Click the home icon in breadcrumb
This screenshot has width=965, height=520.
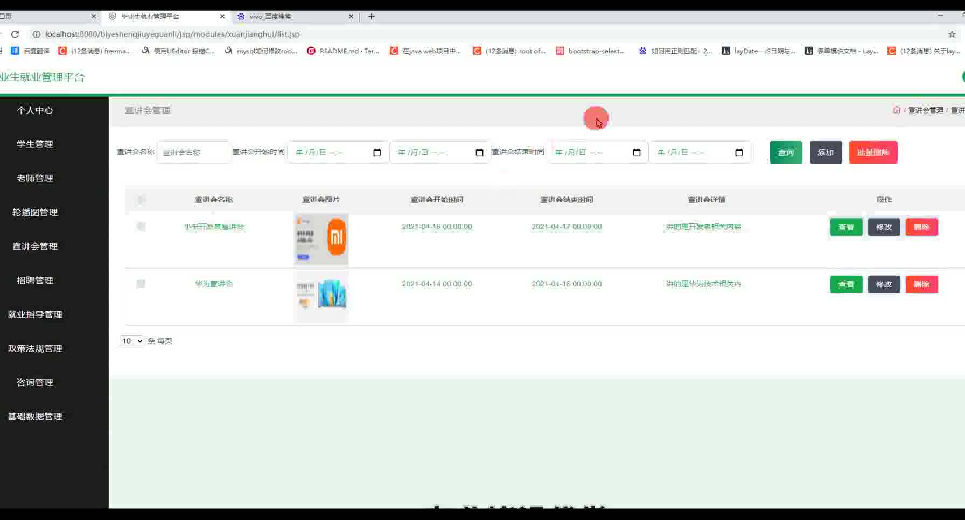tap(897, 110)
